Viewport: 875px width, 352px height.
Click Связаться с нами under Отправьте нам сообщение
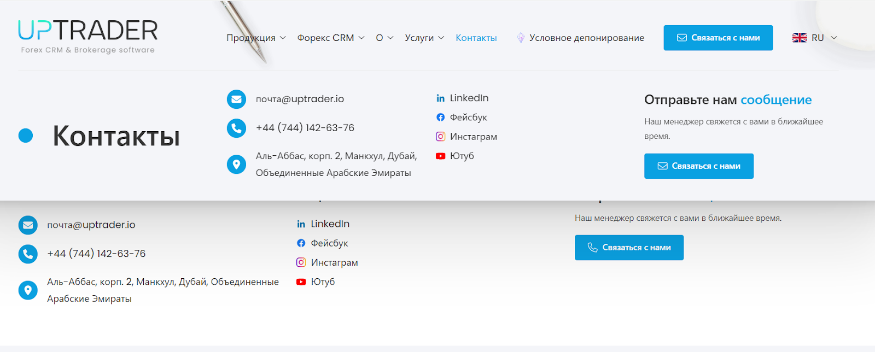(x=699, y=166)
